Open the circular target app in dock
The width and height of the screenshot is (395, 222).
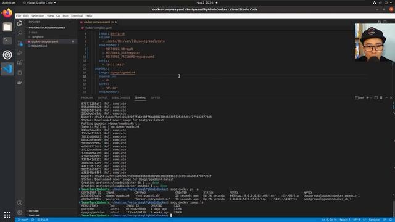7,55
